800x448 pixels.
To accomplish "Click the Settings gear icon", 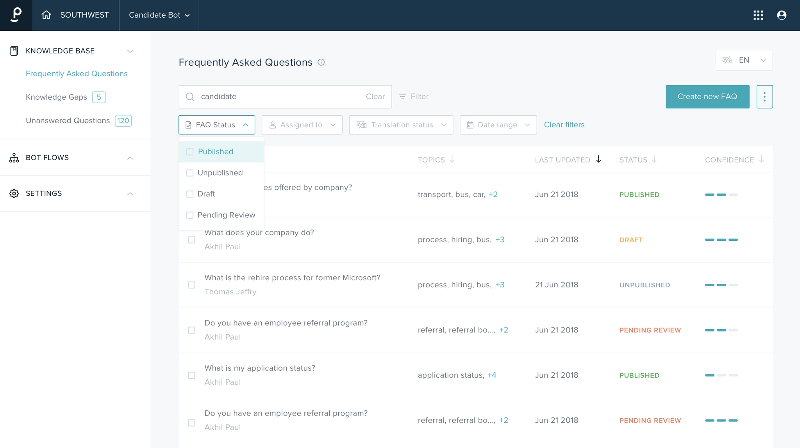I will (x=14, y=194).
